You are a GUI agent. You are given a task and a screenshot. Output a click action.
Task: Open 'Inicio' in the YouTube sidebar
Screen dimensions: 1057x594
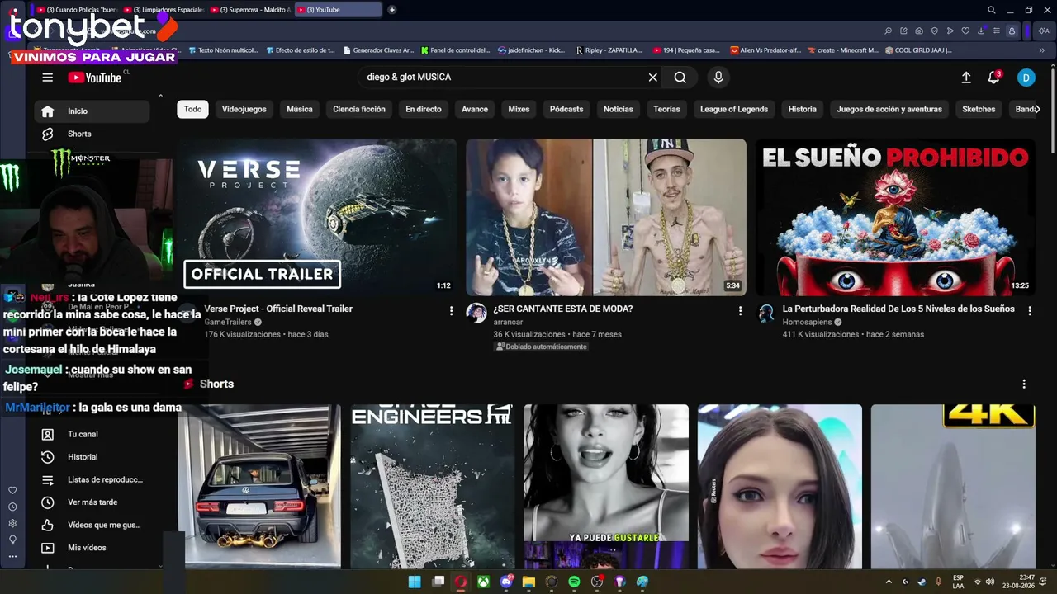[x=92, y=111]
